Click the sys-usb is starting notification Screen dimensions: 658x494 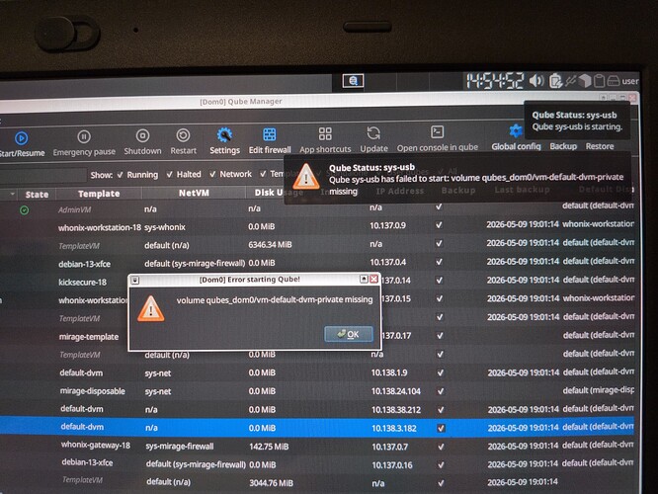[577, 121]
